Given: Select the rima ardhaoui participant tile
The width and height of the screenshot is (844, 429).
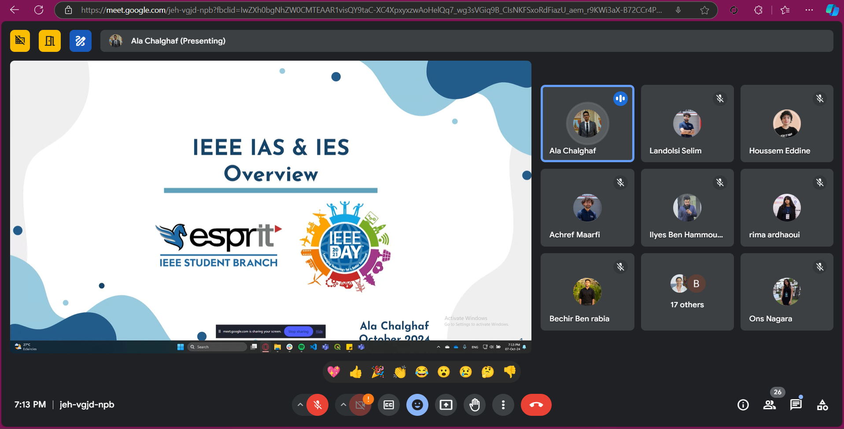Looking at the screenshot, I should pyautogui.click(x=787, y=207).
